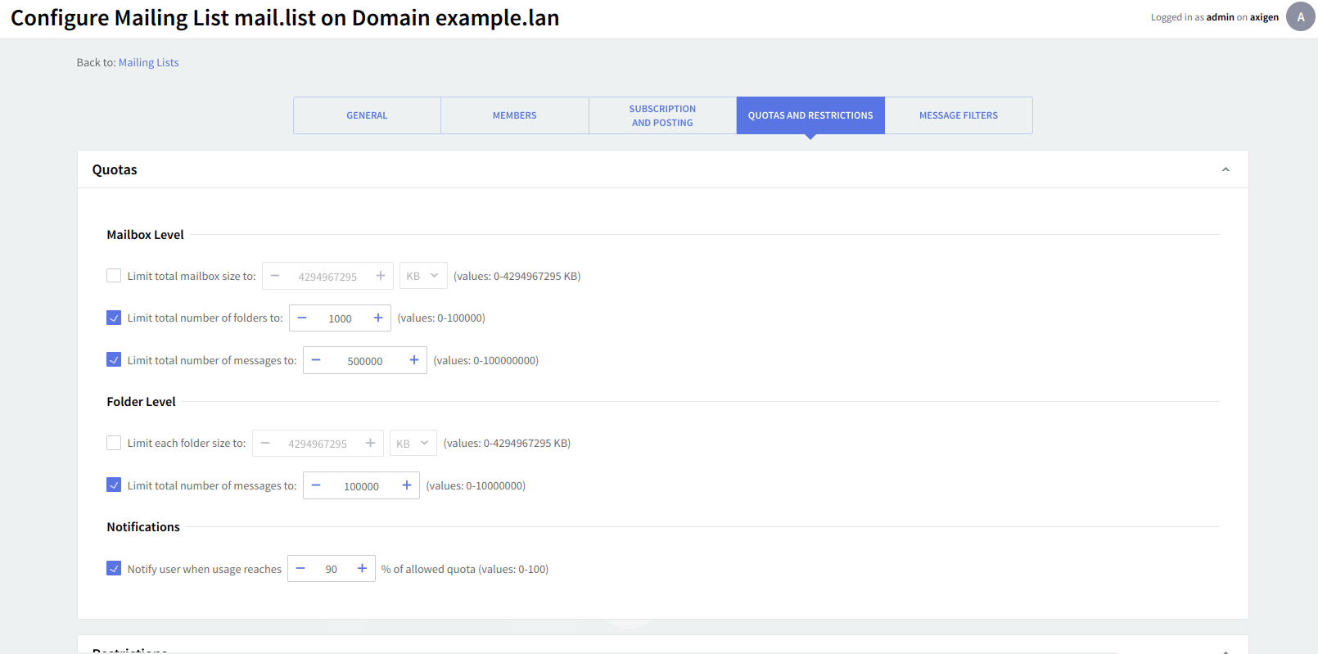Increase notification usage percentage with plus
This screenshot has width=1318, height=654.
tap(362, 568)
